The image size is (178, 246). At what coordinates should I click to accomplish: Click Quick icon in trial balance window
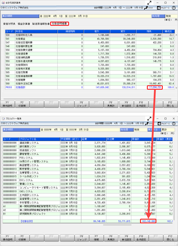tap(148, 8)
